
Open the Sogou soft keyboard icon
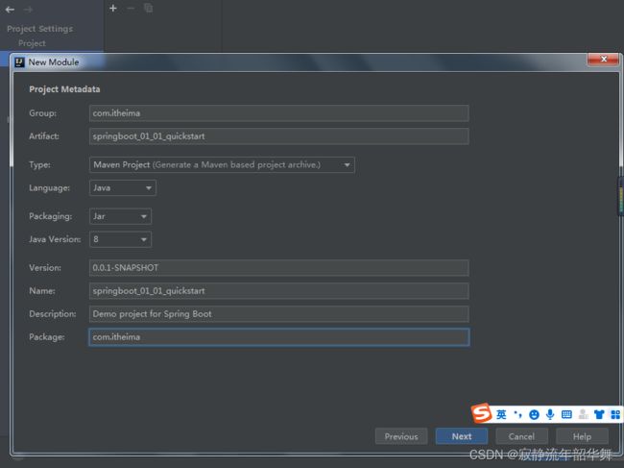click(x=566, y=414)
